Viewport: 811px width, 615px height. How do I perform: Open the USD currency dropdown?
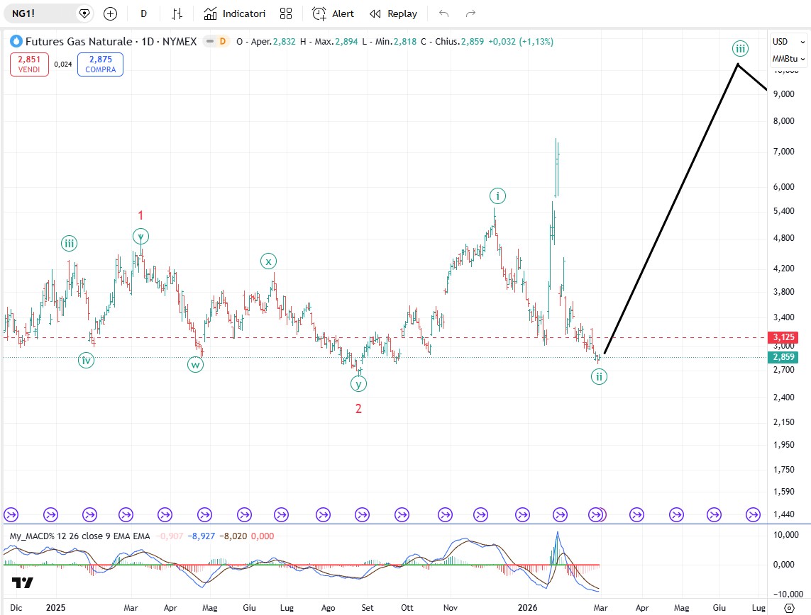pos(779,42)
